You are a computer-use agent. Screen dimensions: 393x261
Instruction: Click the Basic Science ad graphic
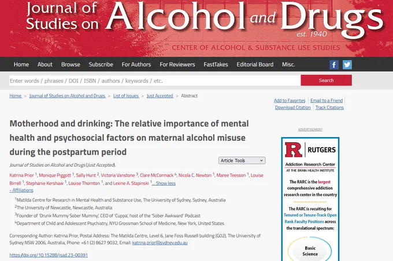pyautogui.click(x=310, y=250)
